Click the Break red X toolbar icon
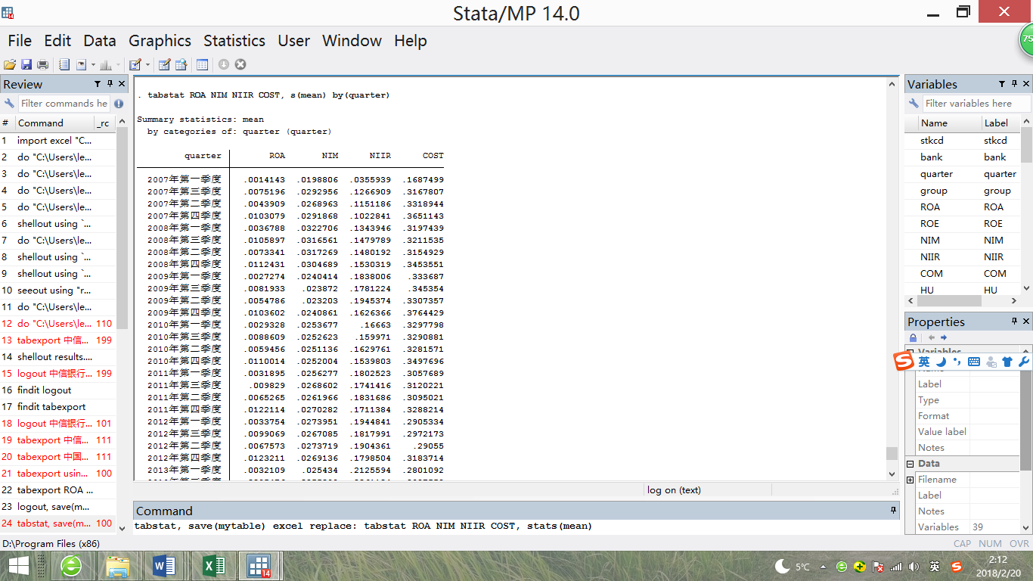This screenshot has height=581, width=1033. pyautogui.click(x=240, y=64)
